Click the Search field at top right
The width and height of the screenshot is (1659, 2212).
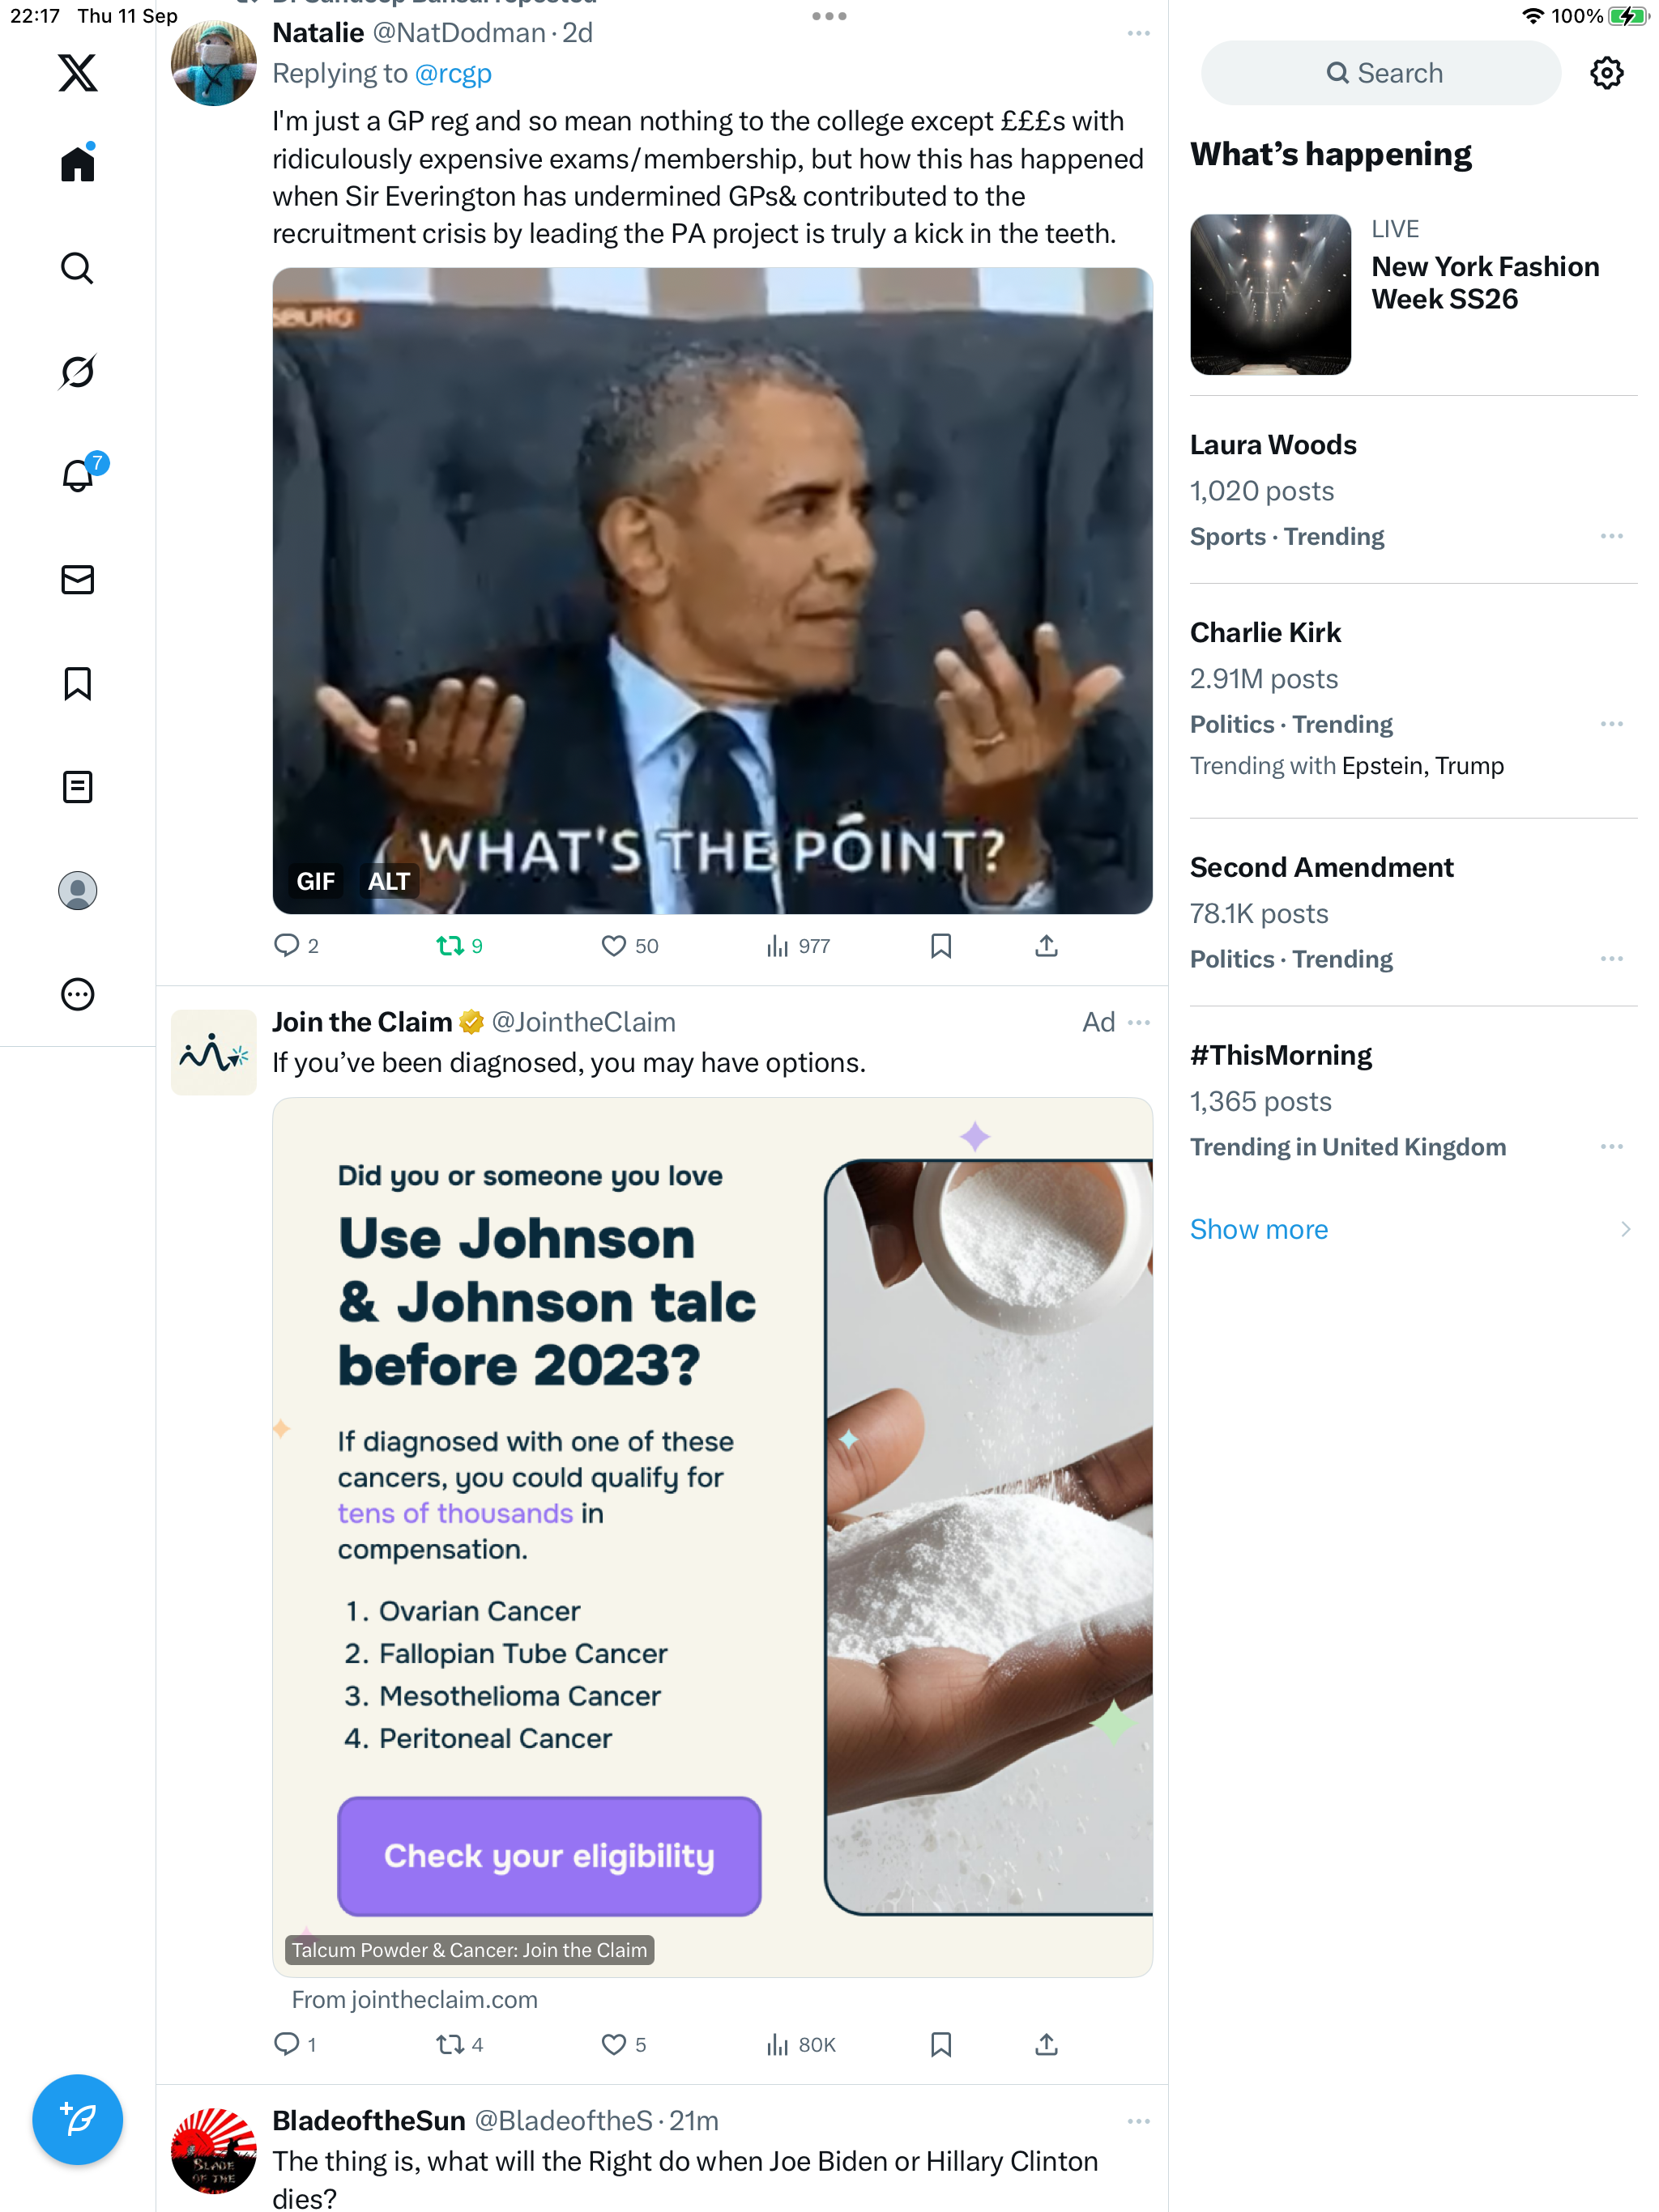tap(1380, 73)
